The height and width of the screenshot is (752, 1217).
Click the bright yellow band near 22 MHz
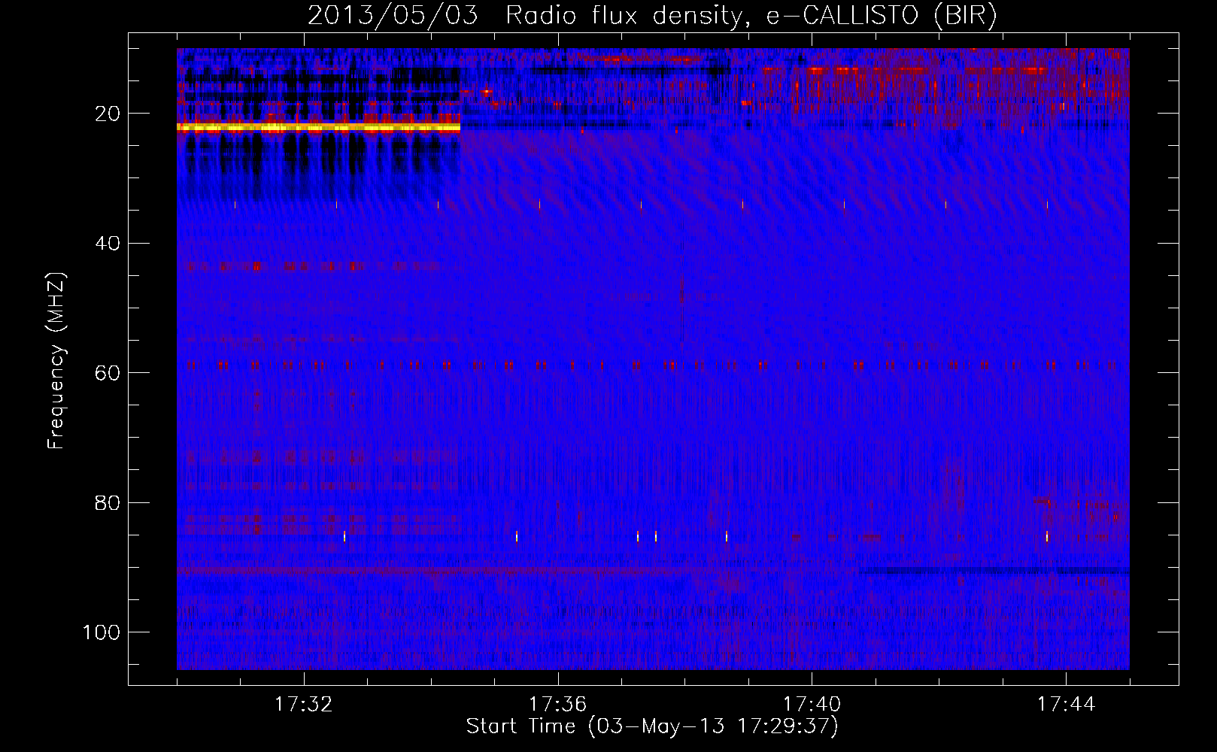pos(318,128)
